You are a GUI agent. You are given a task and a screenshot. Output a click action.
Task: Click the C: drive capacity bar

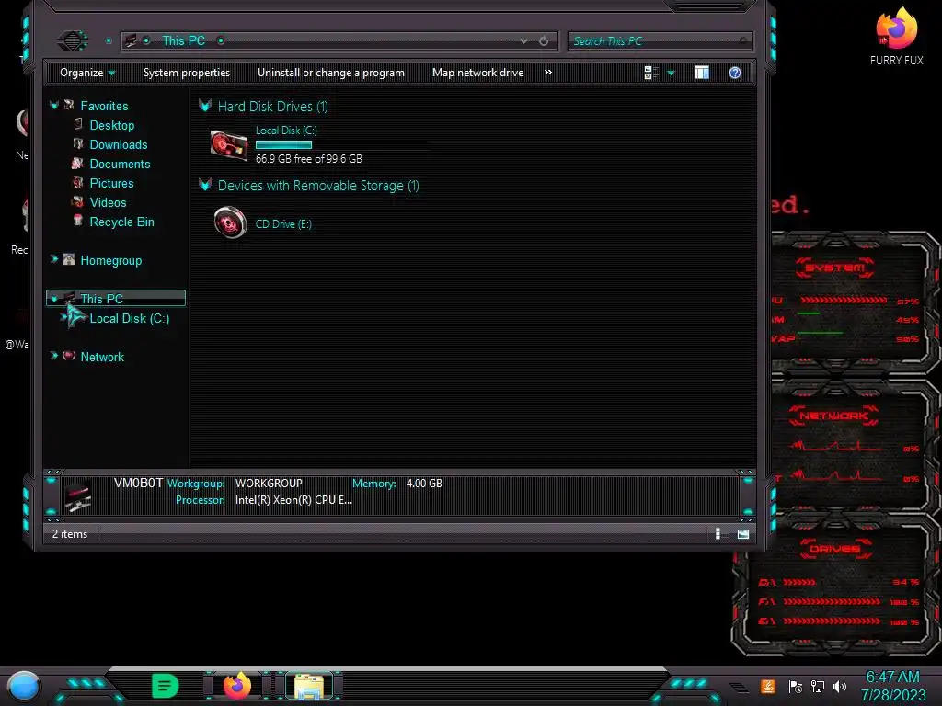pyautogui.click(x=283, y=144)
